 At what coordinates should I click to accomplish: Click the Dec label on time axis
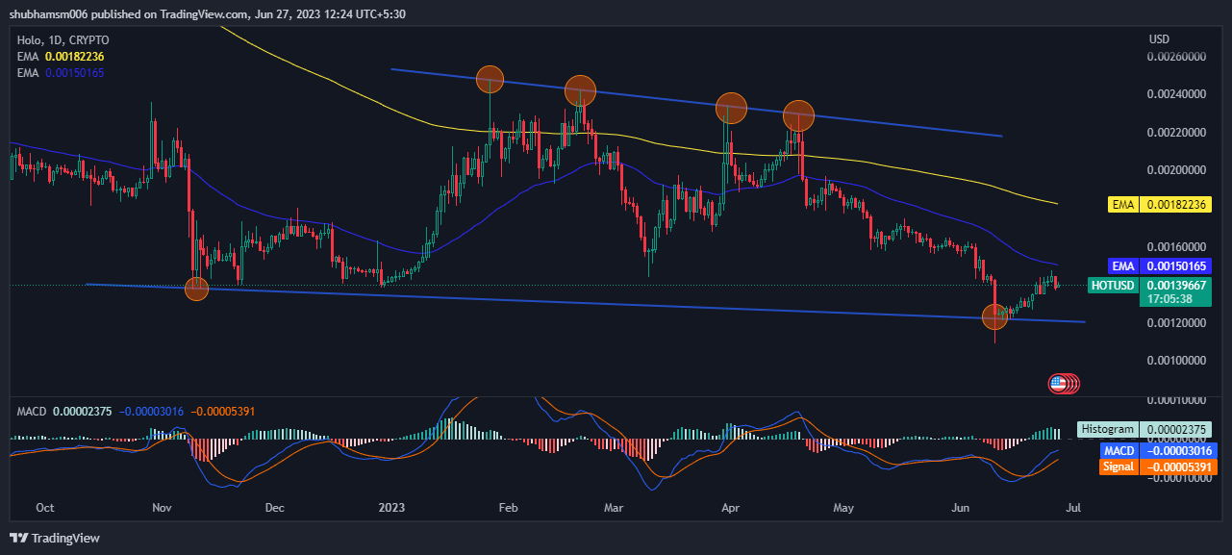click(x=274, y=507)
